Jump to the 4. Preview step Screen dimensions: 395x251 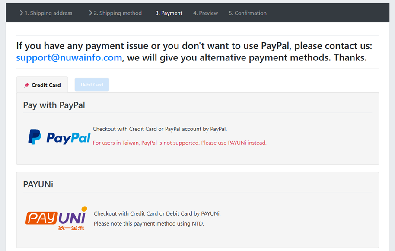pos(206,13)
